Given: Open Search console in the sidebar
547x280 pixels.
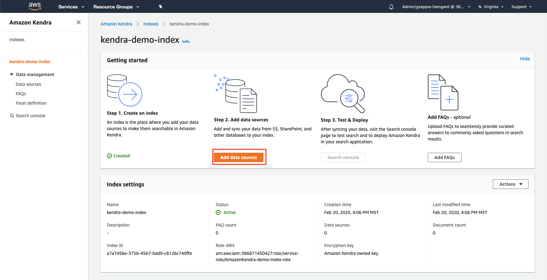Looking at the screenshot, I should pos(30,116).
